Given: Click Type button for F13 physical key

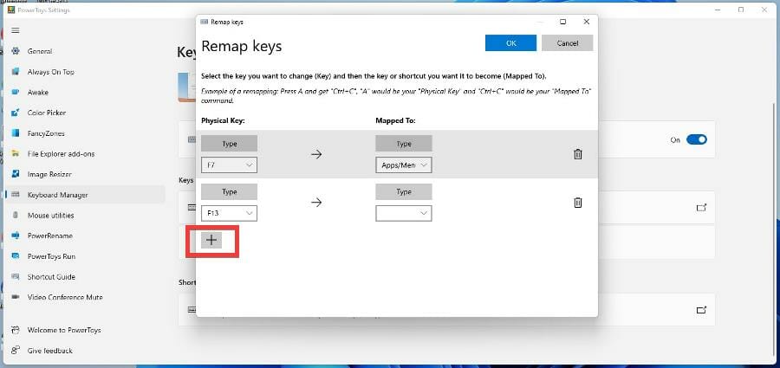Looking at the screenshot, I should coord(230,192).
